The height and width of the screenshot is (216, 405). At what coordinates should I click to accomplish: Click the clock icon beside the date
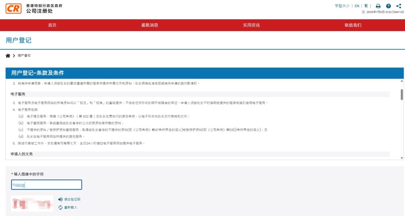pos(363,12)
